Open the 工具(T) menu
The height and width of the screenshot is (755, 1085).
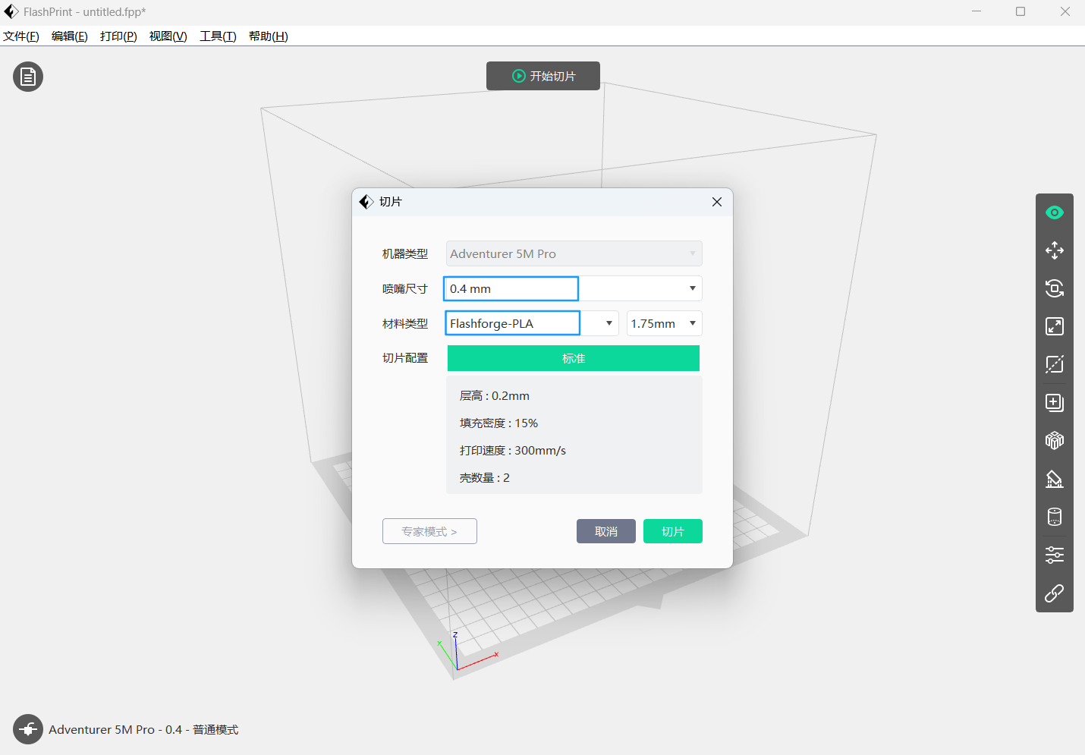click(218, 36)
